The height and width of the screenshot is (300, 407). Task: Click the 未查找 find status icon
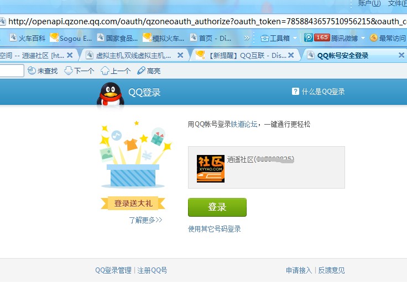tap(32, 71)
